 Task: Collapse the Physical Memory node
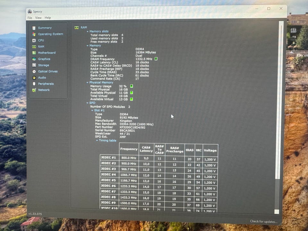coord(87,82)
